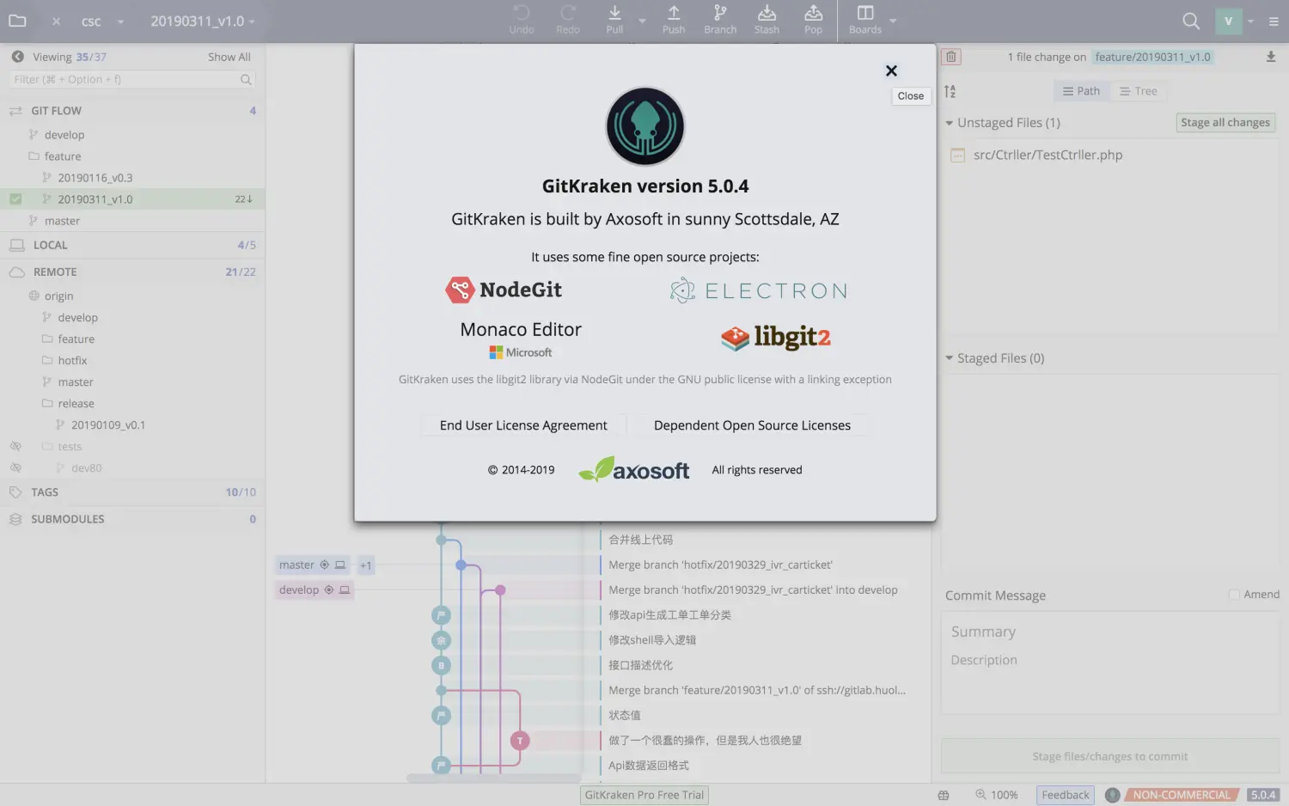Open the repository folder icon
The height and width of the screenshot is (806, 1289).
(x=17, y=21)
